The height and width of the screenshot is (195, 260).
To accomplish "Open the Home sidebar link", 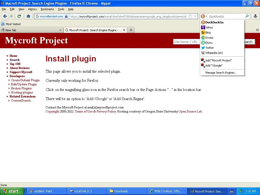I will coord(13,56).
